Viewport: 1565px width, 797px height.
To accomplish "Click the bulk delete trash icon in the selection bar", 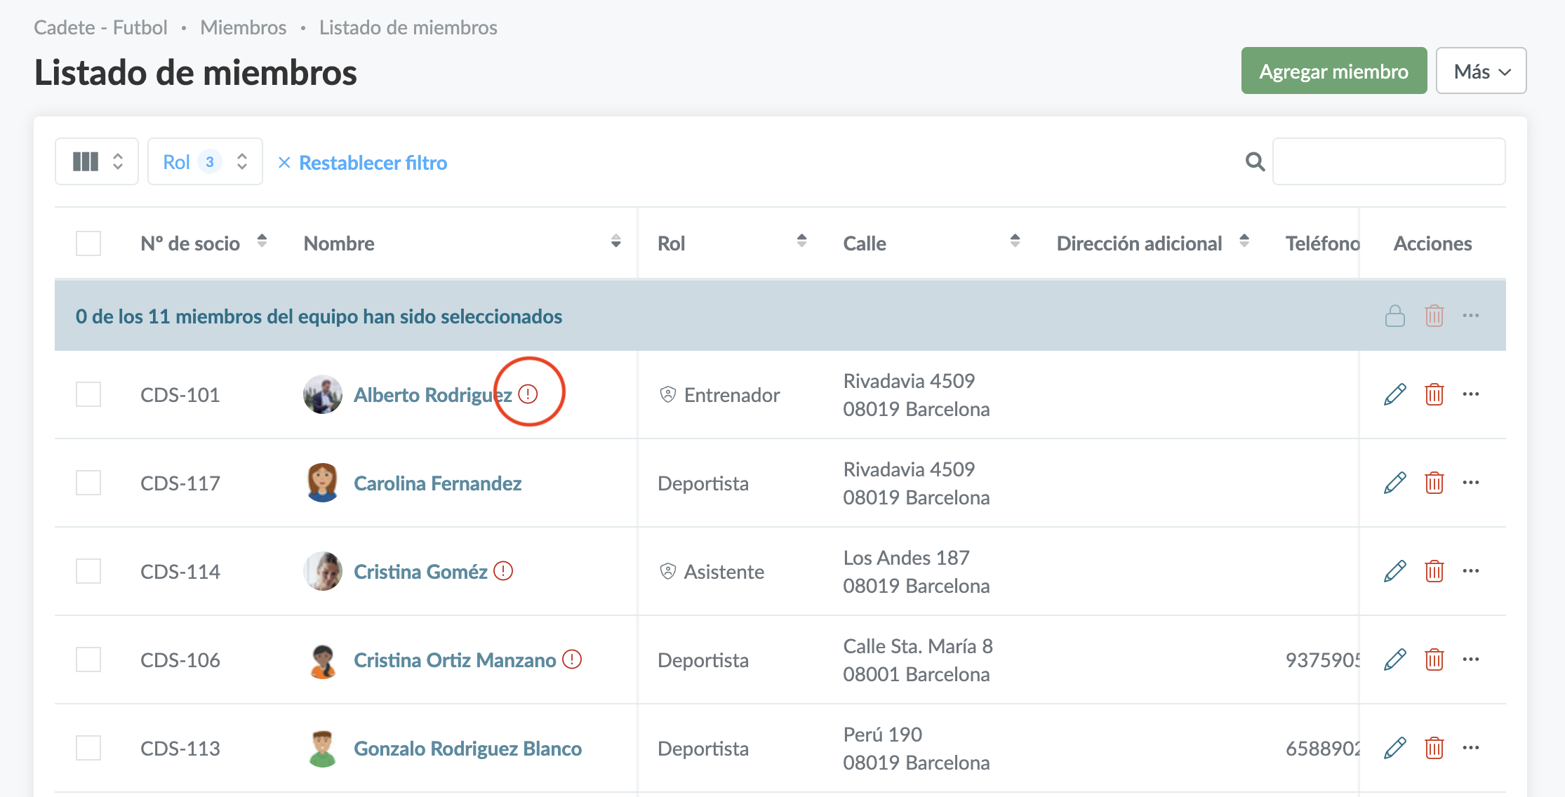I will [x=1434, y=316].
